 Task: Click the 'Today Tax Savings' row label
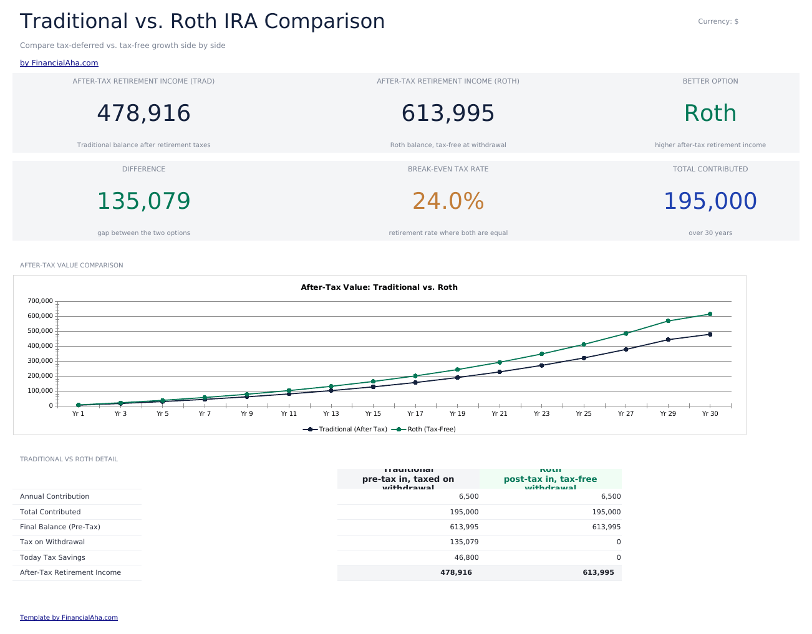coord(52,557)
